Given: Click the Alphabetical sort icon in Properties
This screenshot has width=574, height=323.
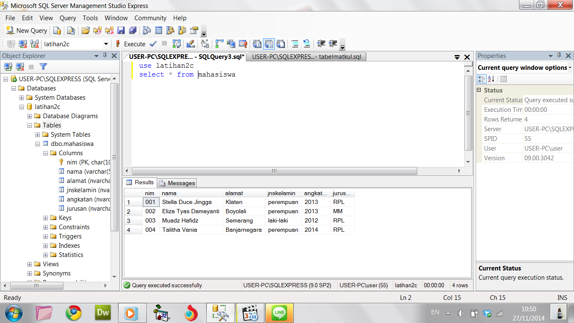Looking at the screenshot, I should (491, 79).
